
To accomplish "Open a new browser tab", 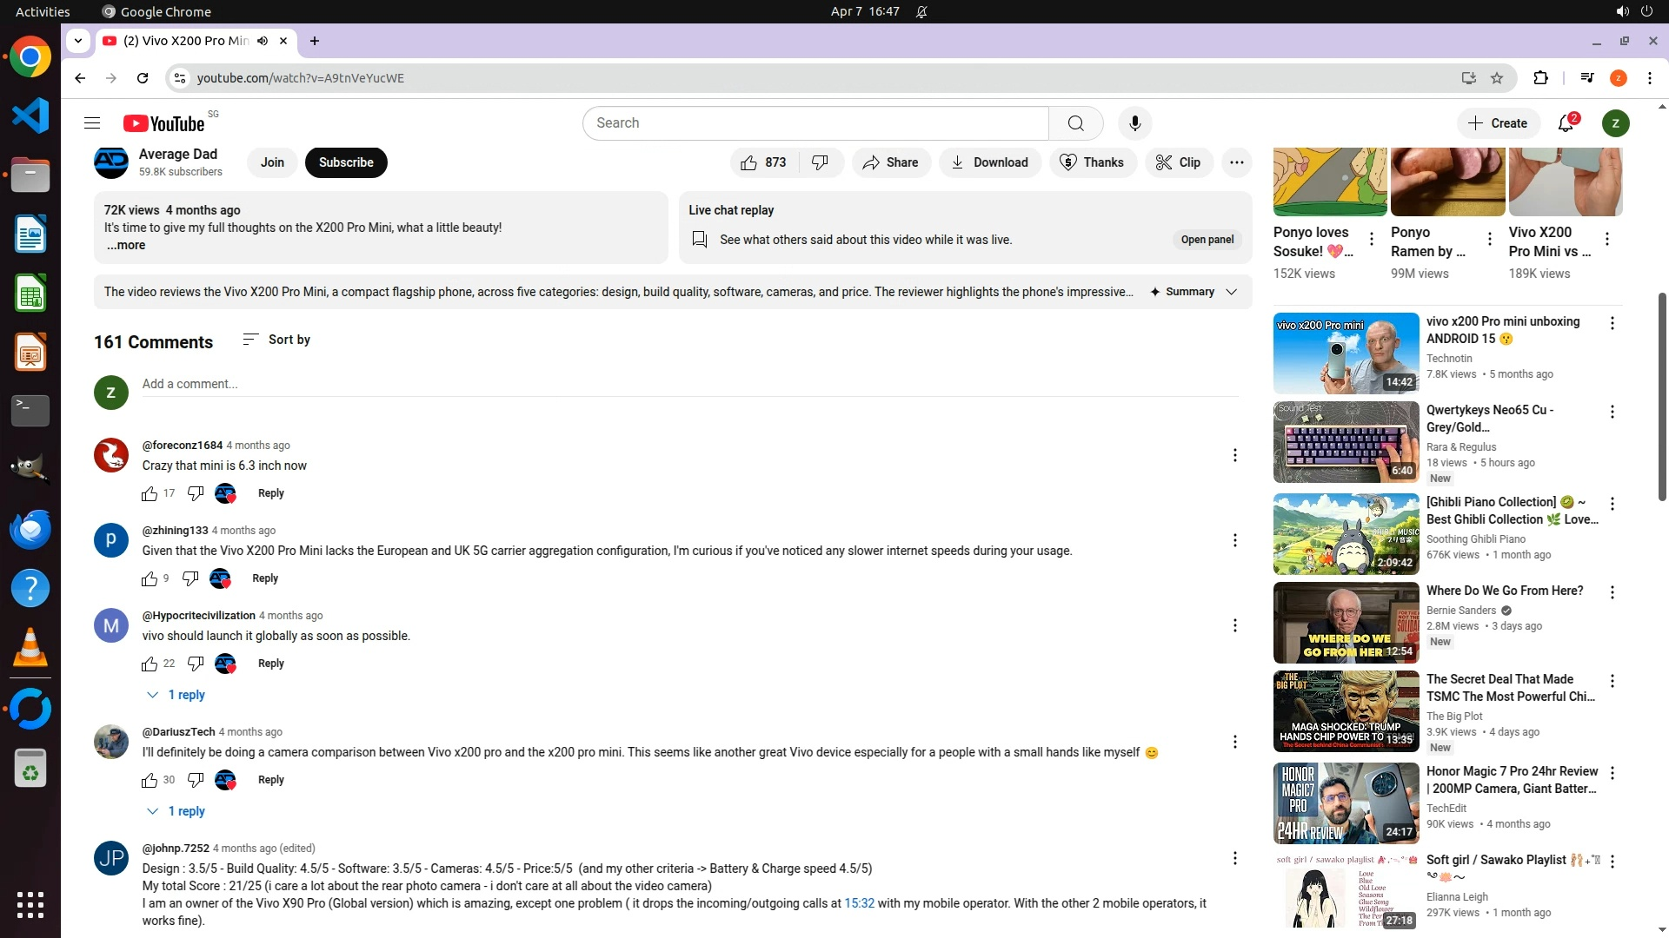I will [315, 41].
